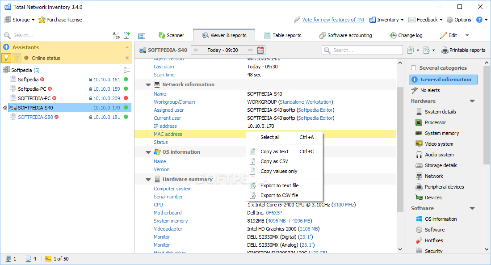Click the Assistants plus icon
The height and width of the screenshot is (265, 491).
click(6, 47)
